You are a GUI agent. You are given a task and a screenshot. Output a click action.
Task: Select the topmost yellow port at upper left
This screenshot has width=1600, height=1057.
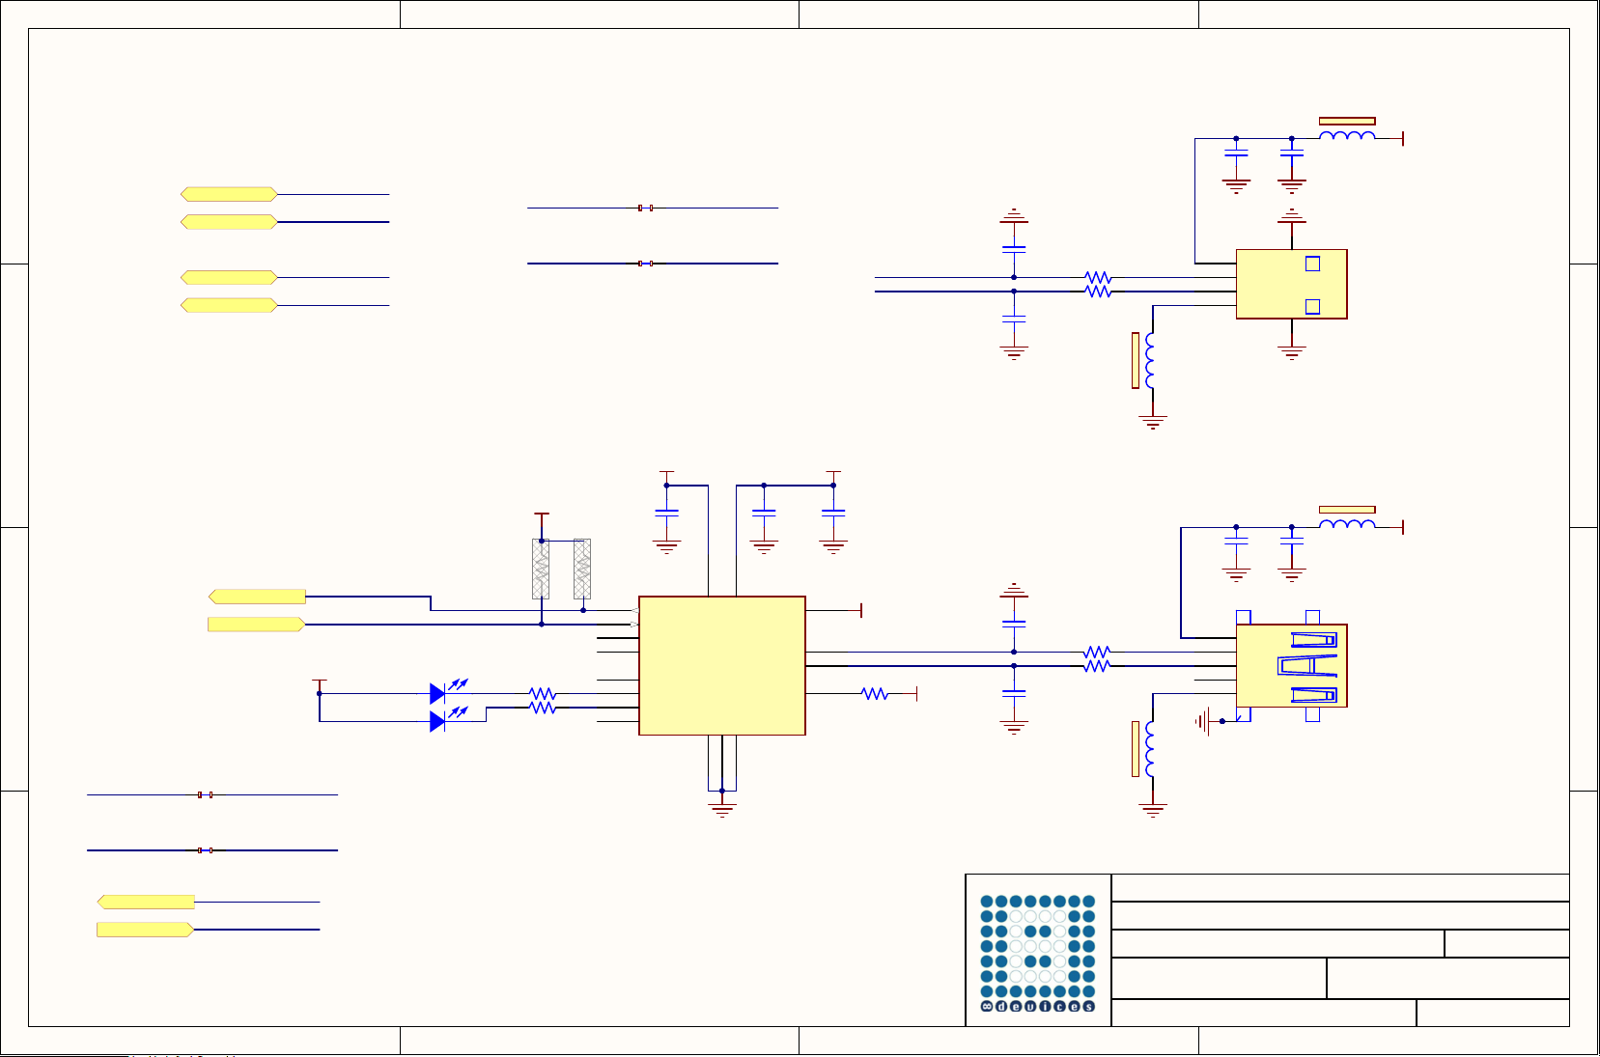pyautogui.click(x=229, y=194)
